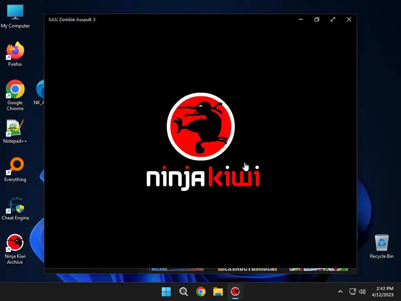Open the My Computer desktop icon
This screenshot has height=301, width=401.
15,16
